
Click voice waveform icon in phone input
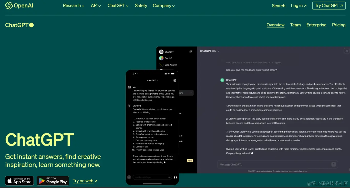click(x=169, y=177)
